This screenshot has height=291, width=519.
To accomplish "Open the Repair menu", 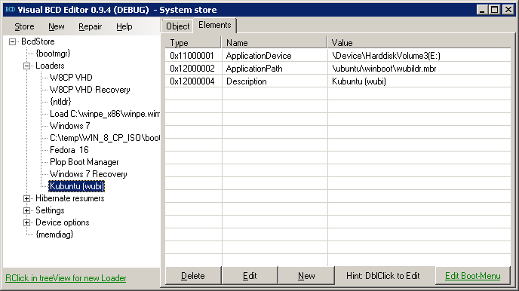I will point(90,26).
